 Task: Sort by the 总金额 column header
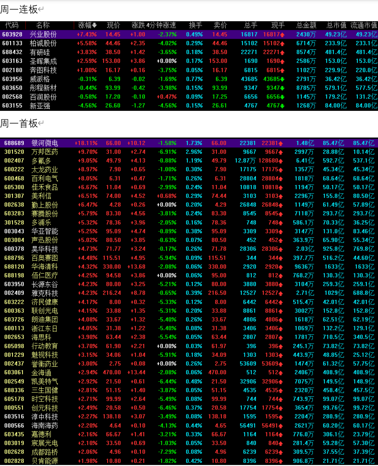click(306, 25)
